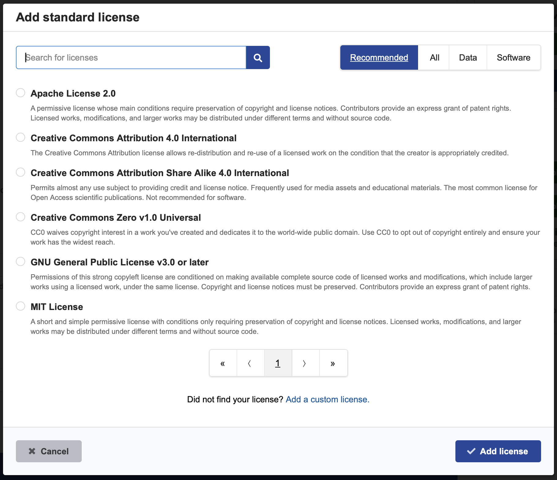Select Creative Commons Attribution 4.0 International

(21, 137)
